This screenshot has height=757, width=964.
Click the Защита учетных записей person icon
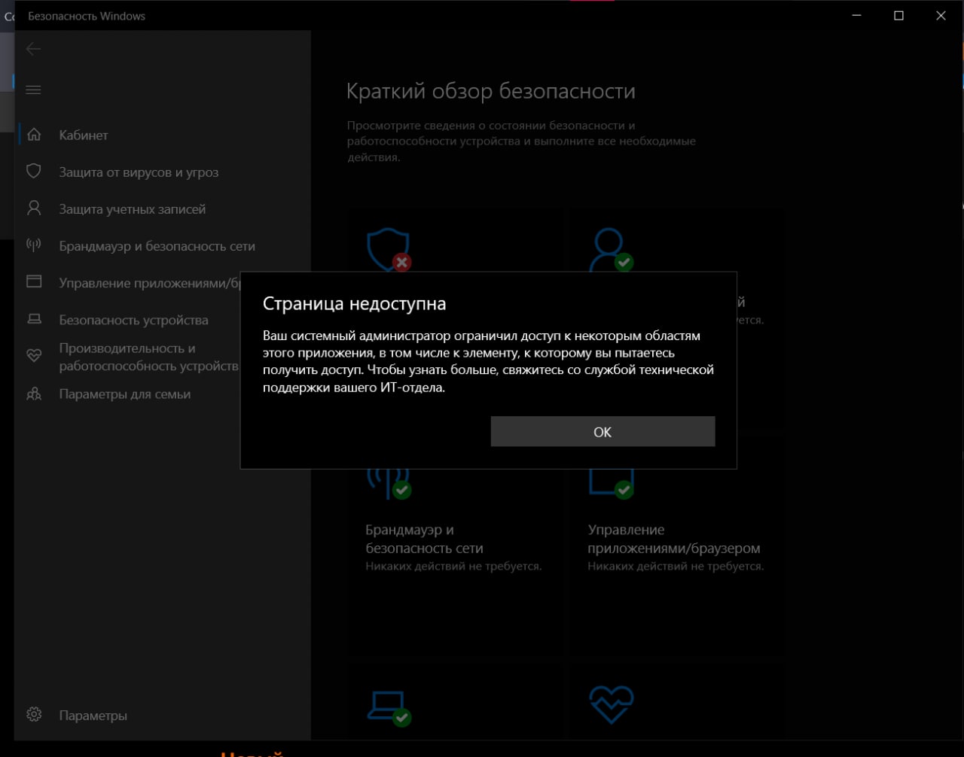(x=34, y=208)
